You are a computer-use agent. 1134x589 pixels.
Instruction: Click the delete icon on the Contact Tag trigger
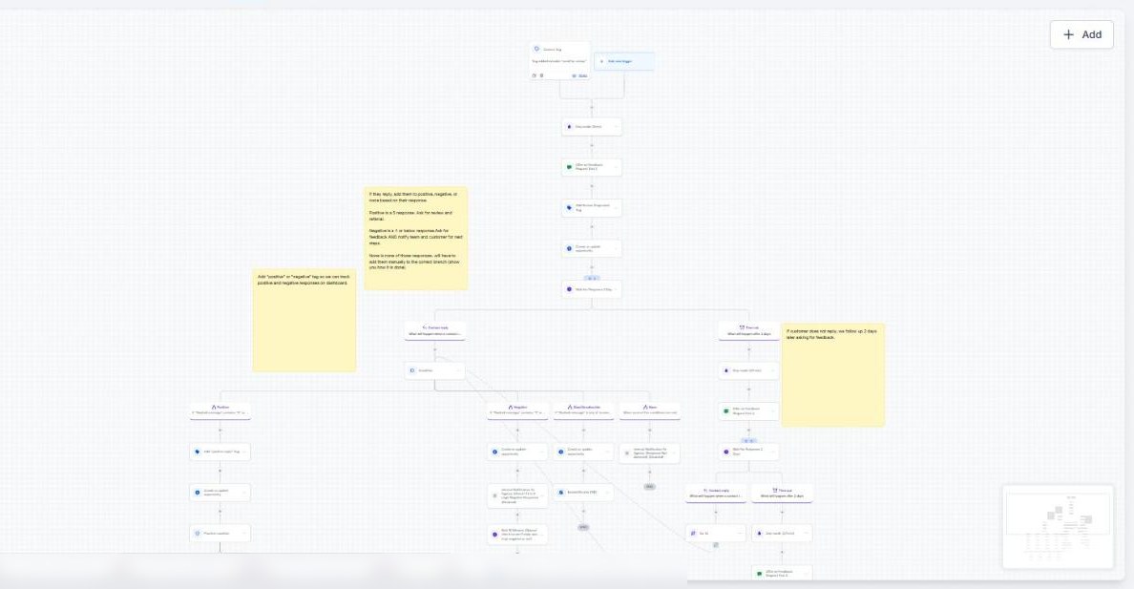pos(541,75)
